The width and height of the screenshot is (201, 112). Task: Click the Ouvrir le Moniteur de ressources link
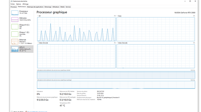point(37,112)
